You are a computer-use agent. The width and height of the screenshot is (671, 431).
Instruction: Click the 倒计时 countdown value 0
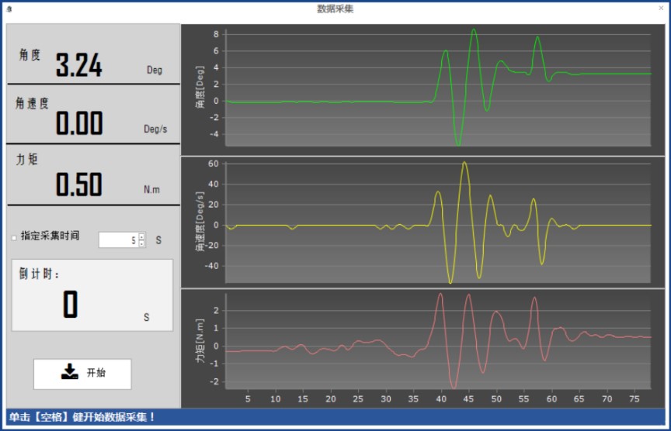[70, 305]
